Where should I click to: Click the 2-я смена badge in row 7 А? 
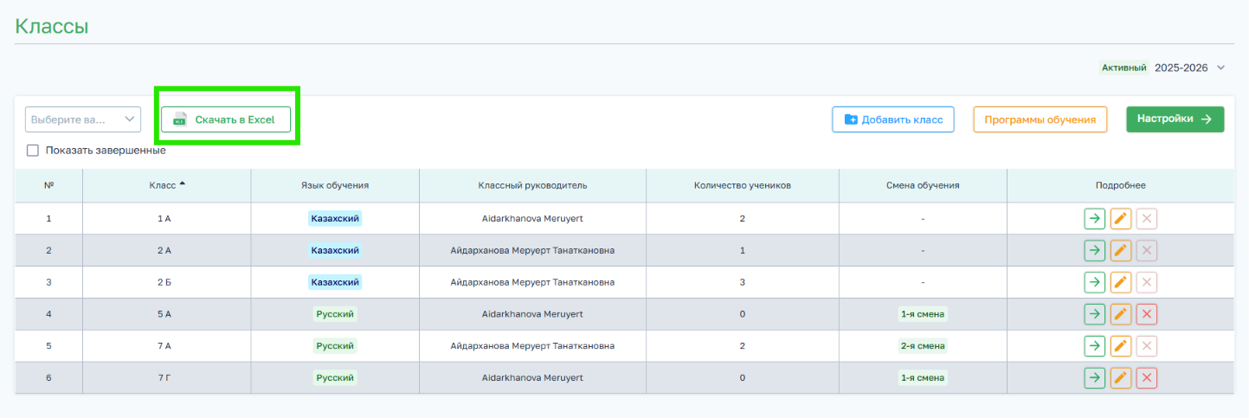(923, 346)
